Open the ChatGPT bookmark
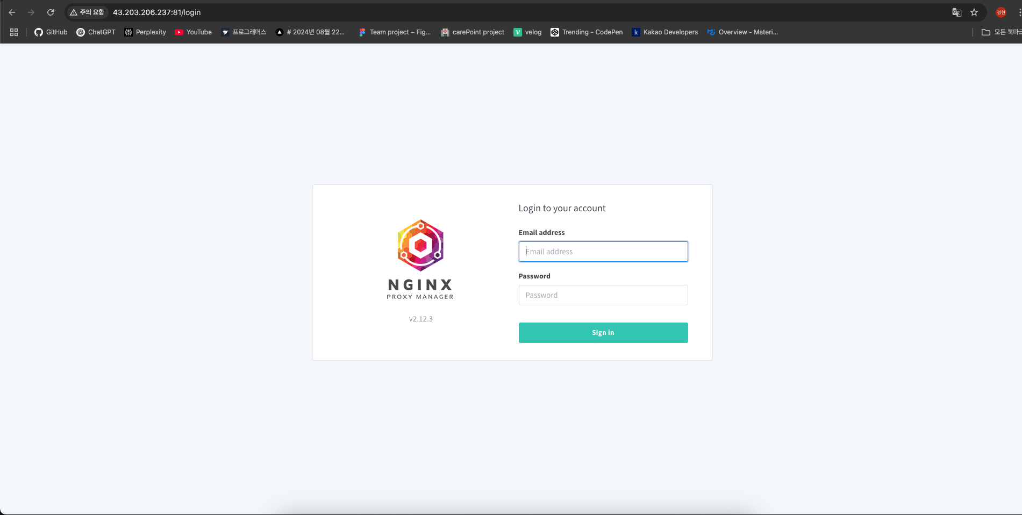 pos(96,32)
